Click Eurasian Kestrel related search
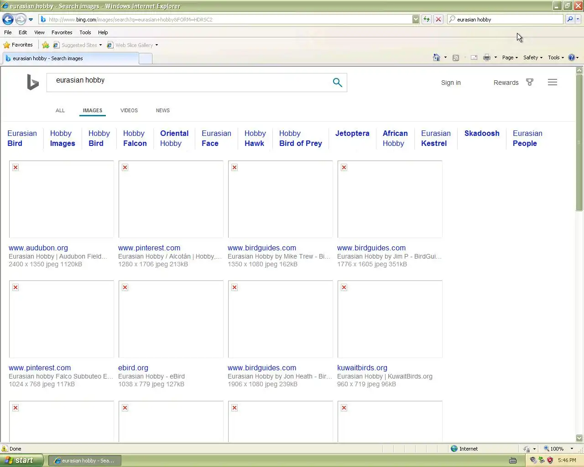The image size is (584, 467). point(436,138)
